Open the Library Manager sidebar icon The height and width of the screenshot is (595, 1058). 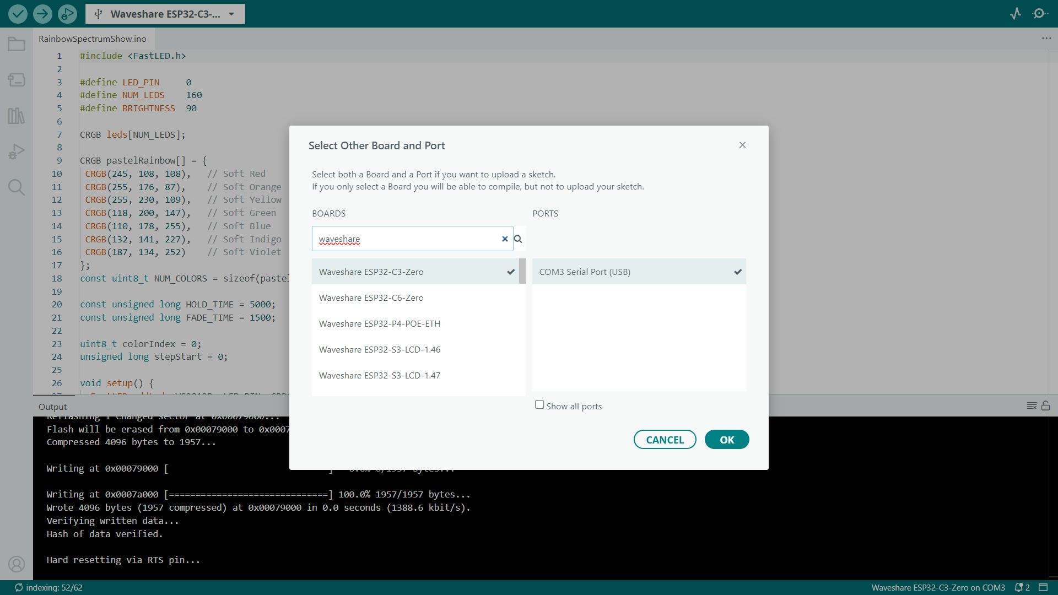coord(17,116)
